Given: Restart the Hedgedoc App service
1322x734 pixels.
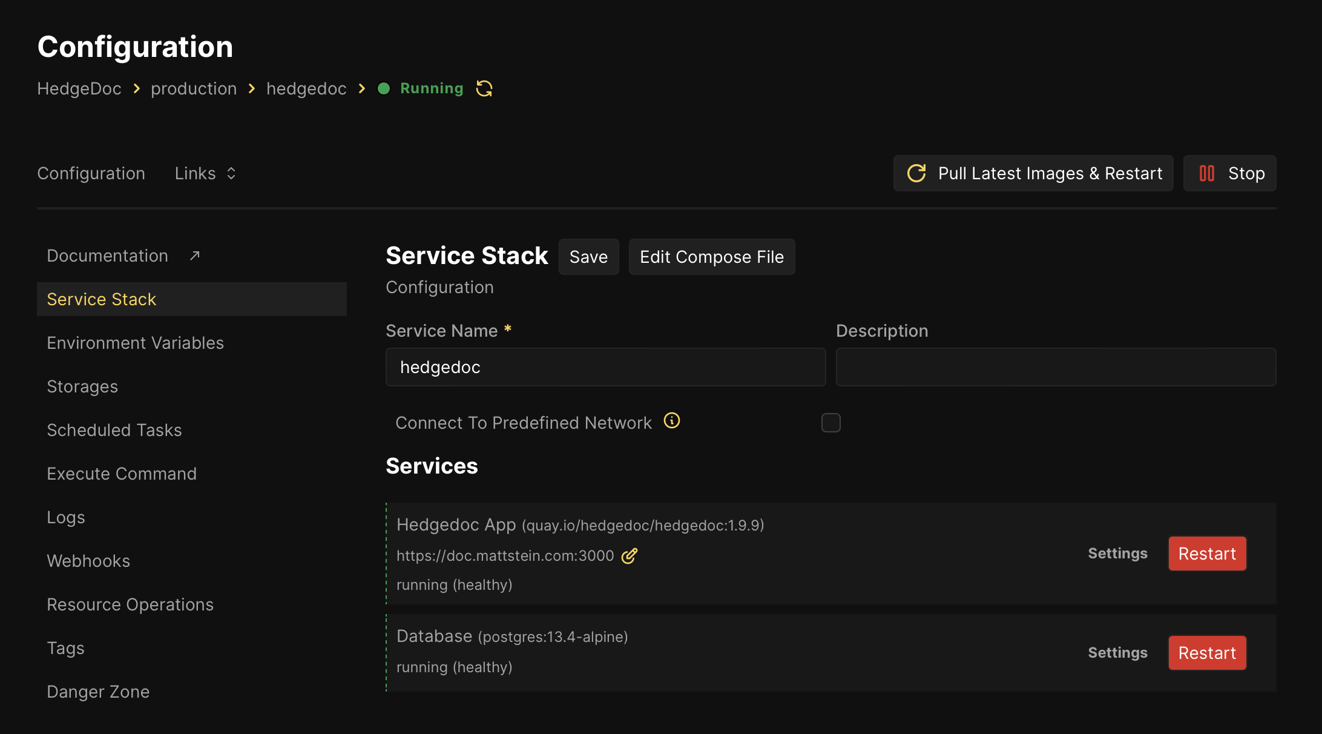Looking at the screenshot, I should 1206,554.
